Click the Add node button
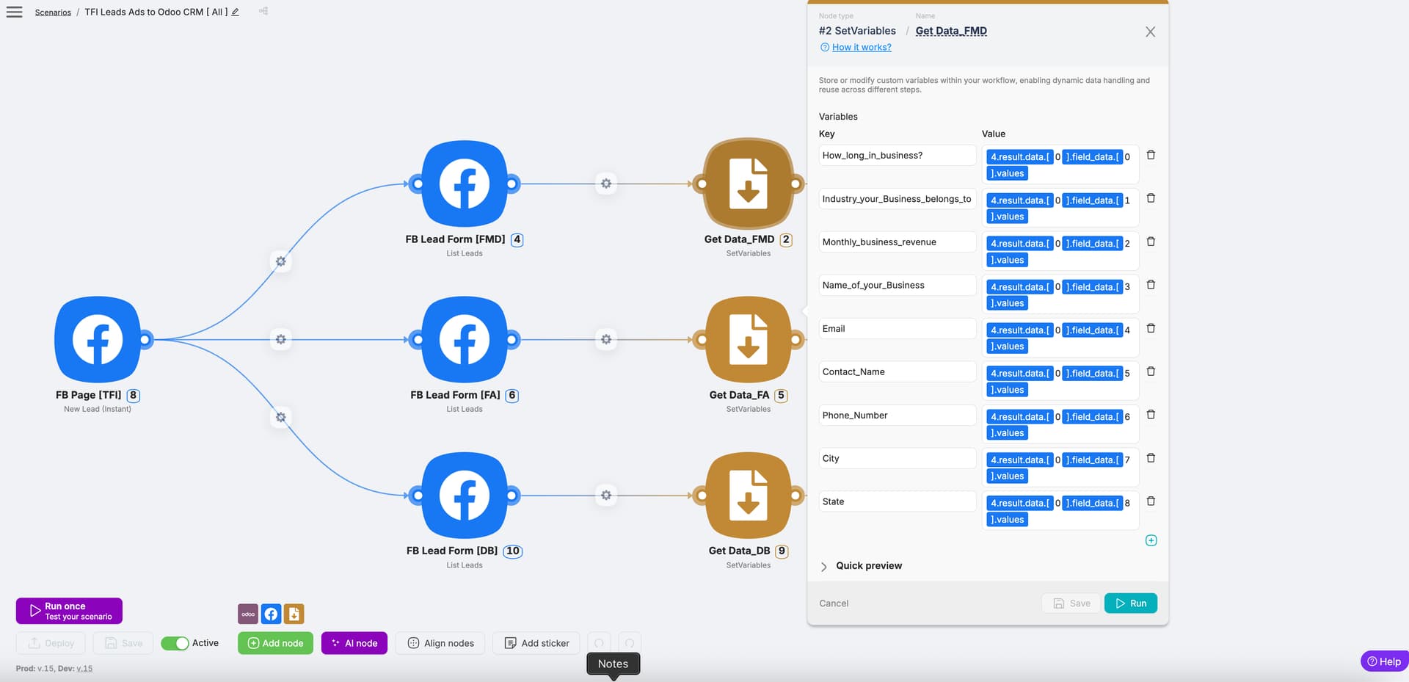Screen dimensions: 1409x682 click(x=275, y=643)
